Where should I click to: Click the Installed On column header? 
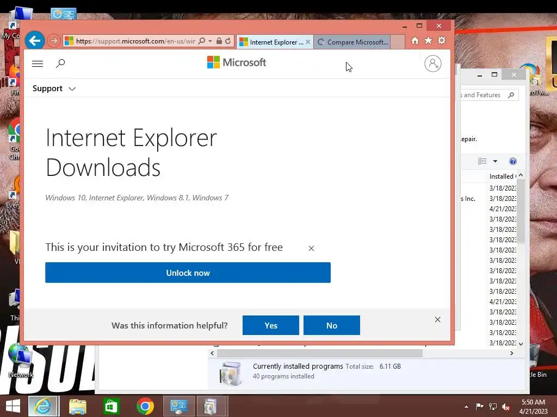(x=502, y=176)
